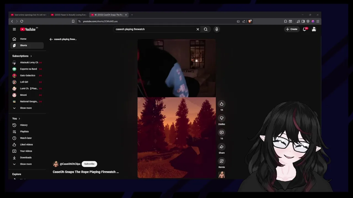The width and height of the screenshot is (353, 198).
Task: Click the Create button
Action: tap(292, 29)
